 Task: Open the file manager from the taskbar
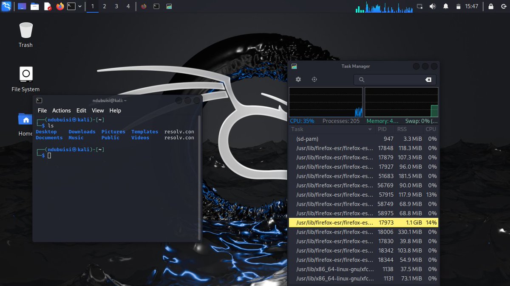(x=34, y=6)
